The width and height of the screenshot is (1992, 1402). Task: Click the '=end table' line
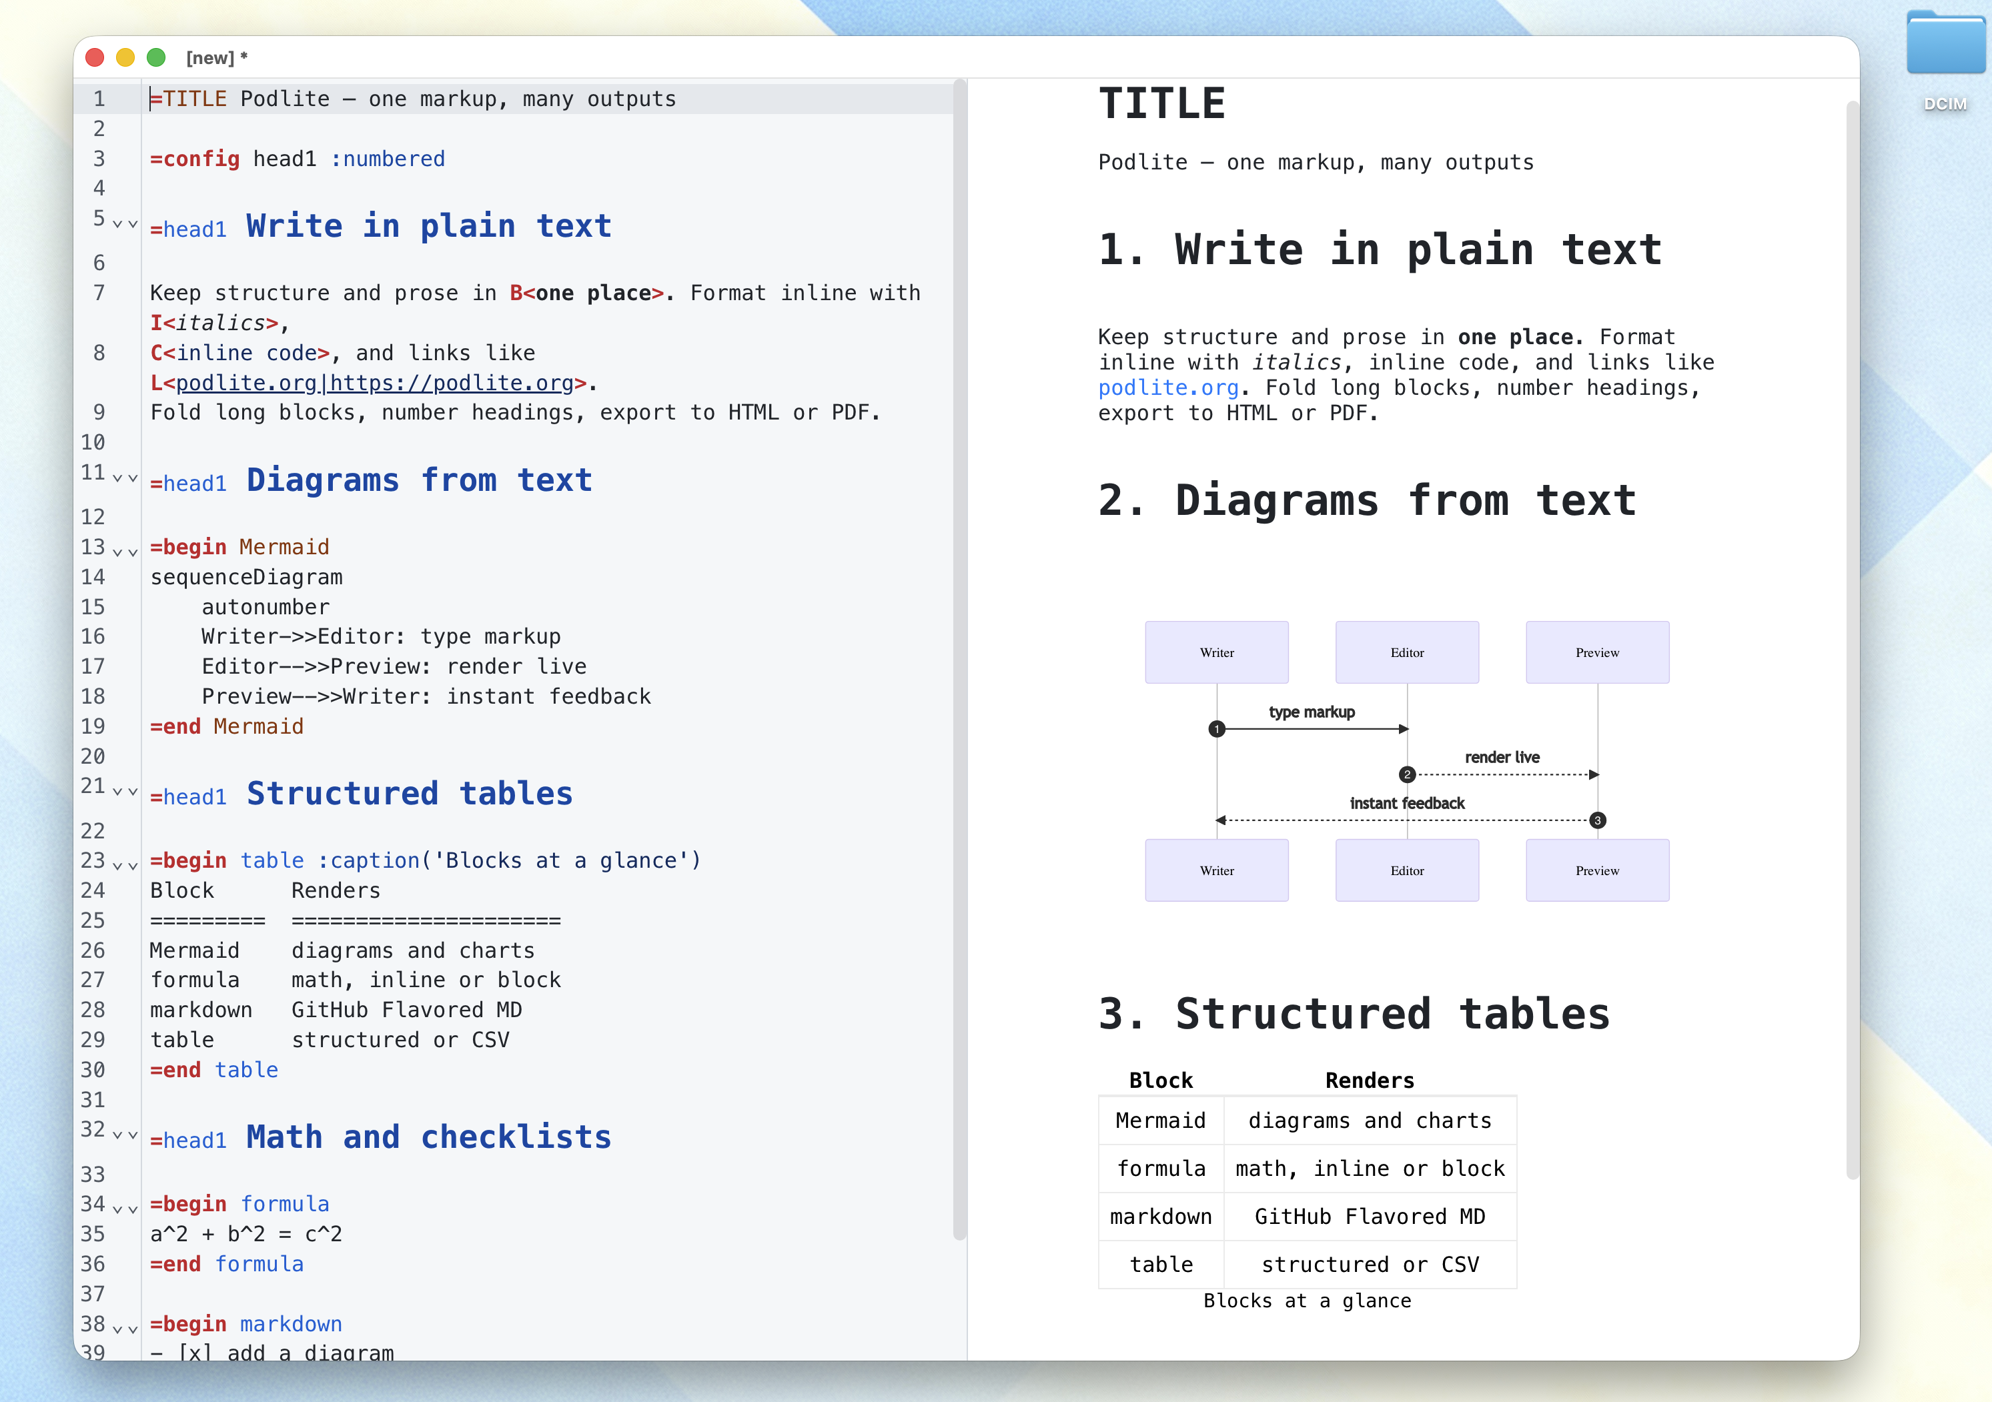tap(214, 1070)
